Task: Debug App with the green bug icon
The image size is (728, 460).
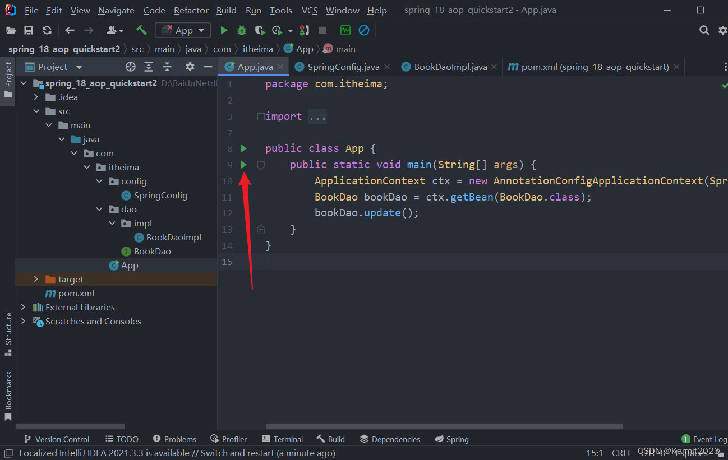Action: tap(242, 30)
